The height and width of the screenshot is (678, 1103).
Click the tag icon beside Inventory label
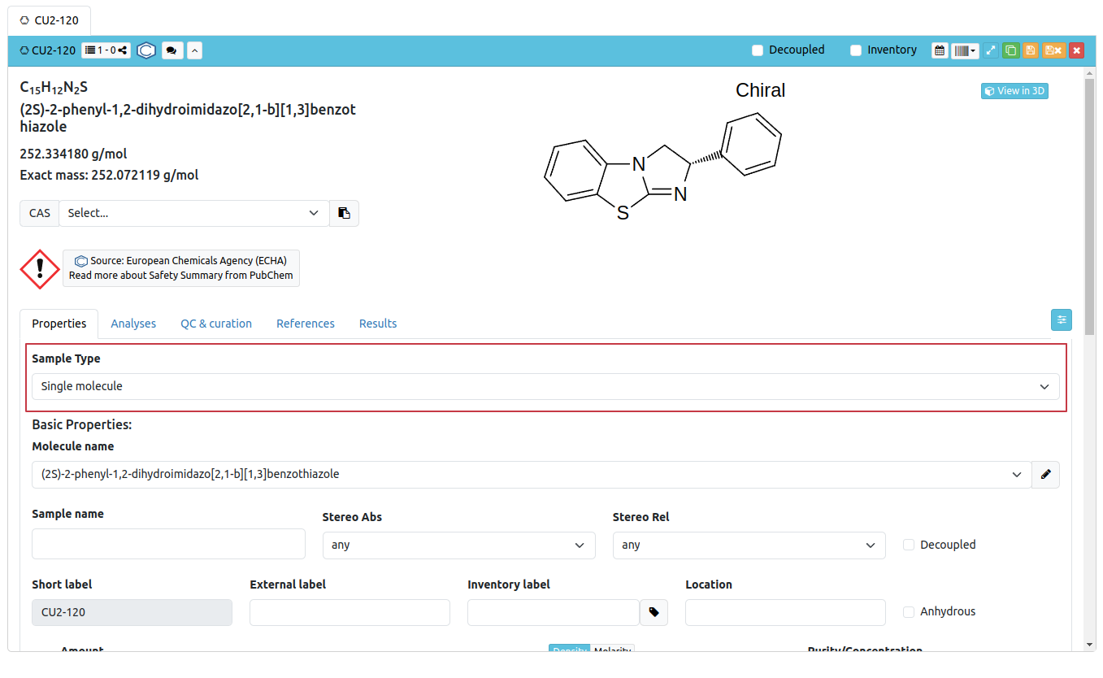click(654, 613)
